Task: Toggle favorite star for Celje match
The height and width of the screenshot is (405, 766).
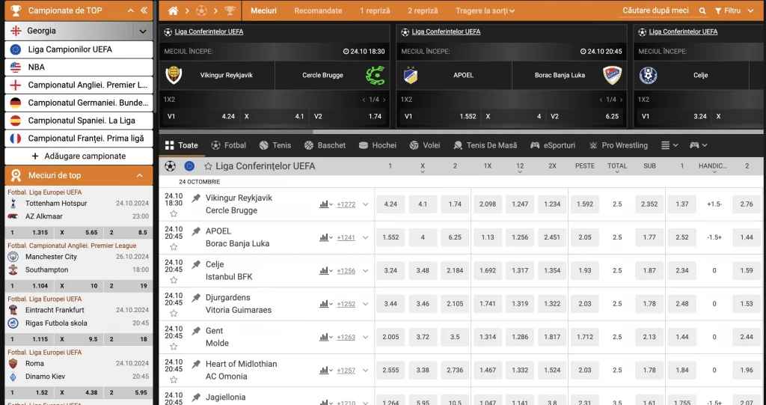Action: pos(174,280)
